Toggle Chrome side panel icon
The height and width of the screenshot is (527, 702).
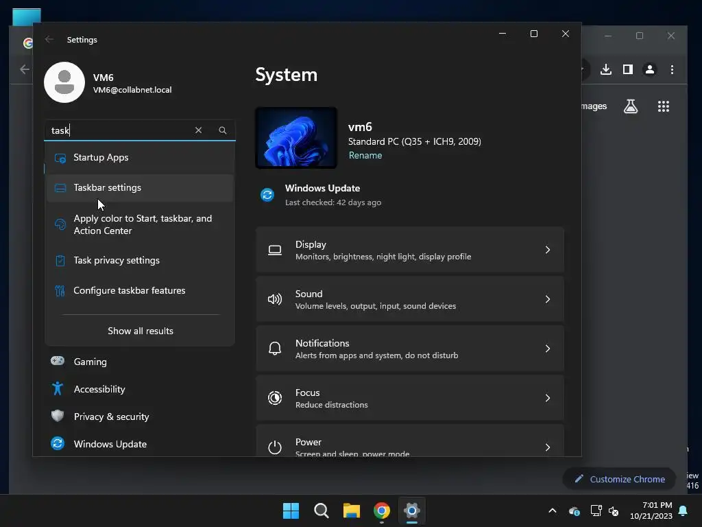628,69
